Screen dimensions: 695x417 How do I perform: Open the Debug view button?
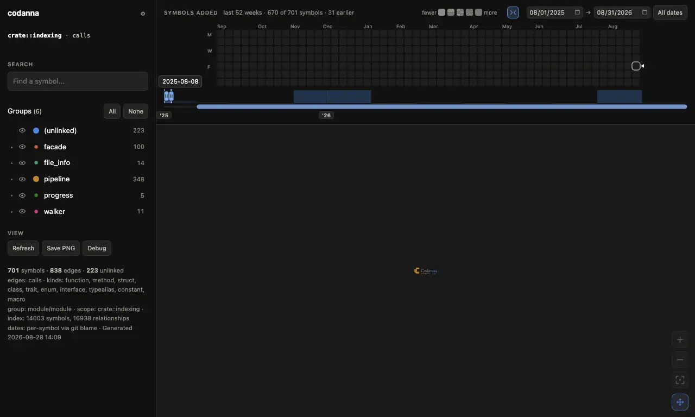(97, 248)
